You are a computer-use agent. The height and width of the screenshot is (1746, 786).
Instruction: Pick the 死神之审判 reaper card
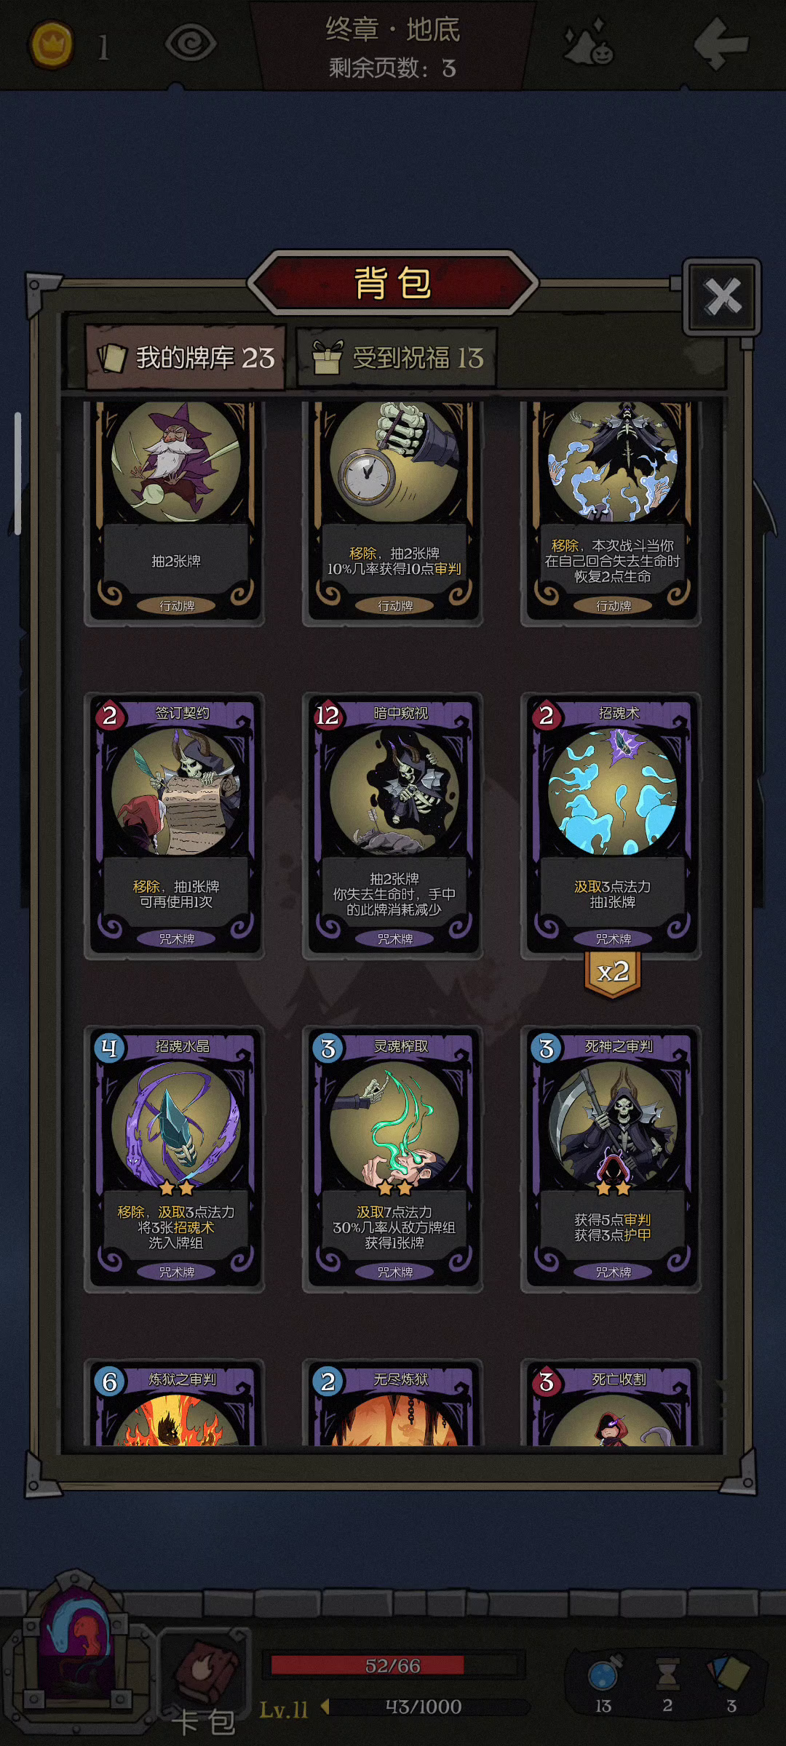tap(611, 1159)
